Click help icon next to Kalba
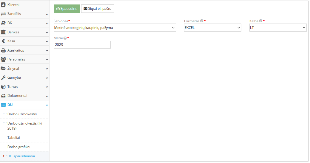Screen dimensions: 310x163 coord(261,21)
